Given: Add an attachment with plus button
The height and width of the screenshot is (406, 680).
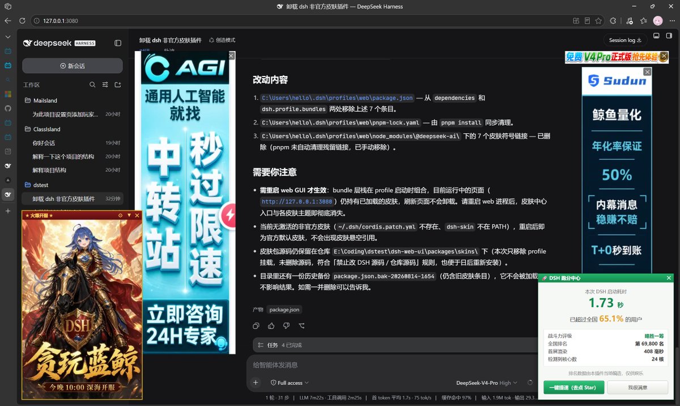Looking at the screenshot, I should coord(256,383).
